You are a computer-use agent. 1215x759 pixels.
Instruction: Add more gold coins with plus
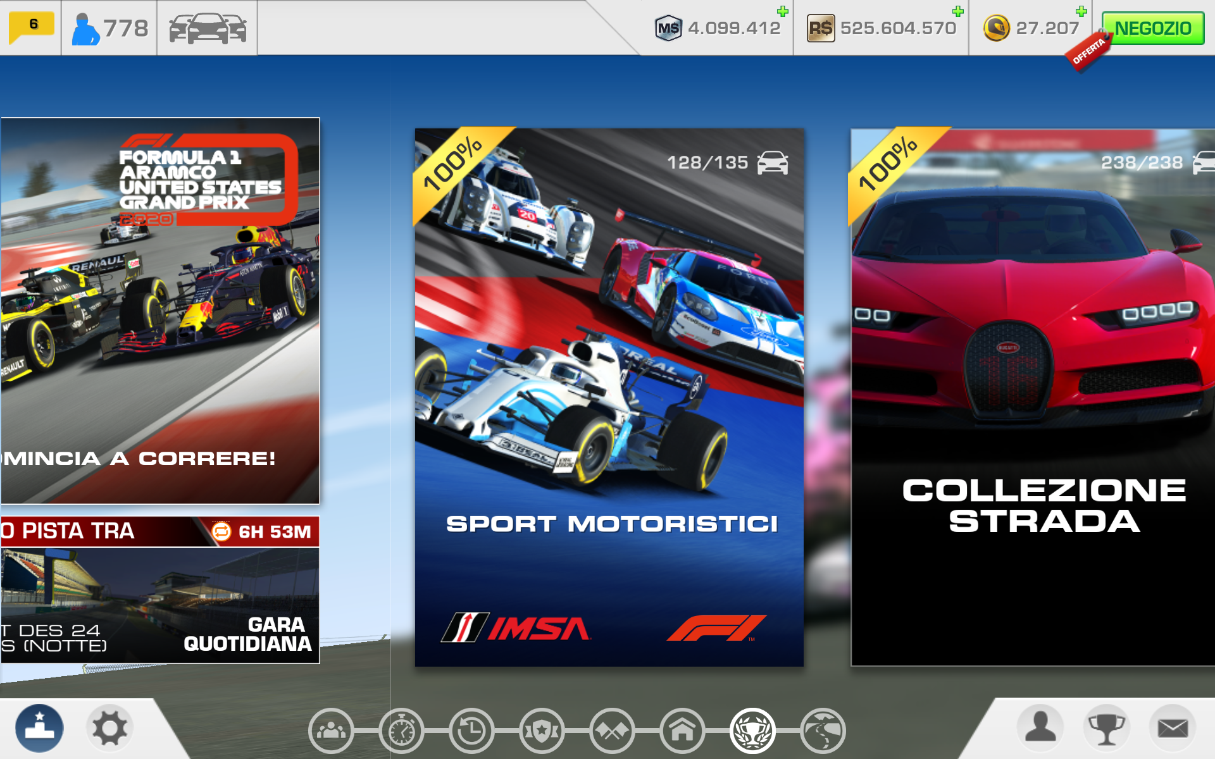coord(1081,11)
